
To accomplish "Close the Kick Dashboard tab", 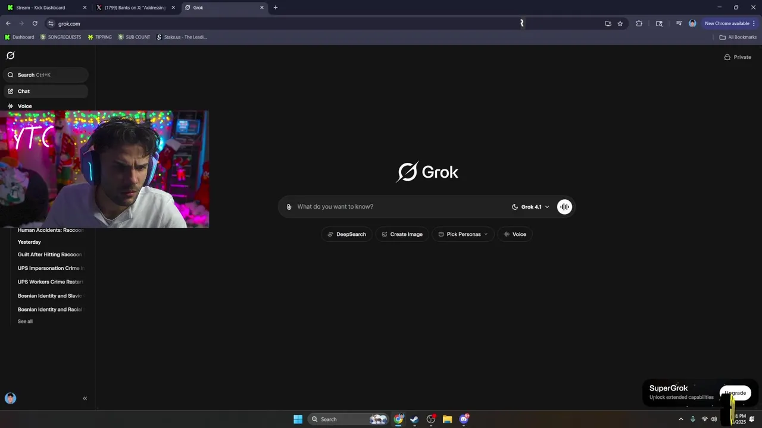I will coord(85,8).
